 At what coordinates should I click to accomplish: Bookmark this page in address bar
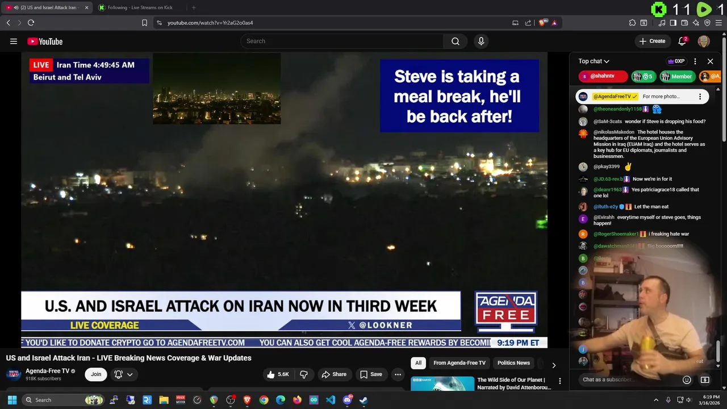144,23
